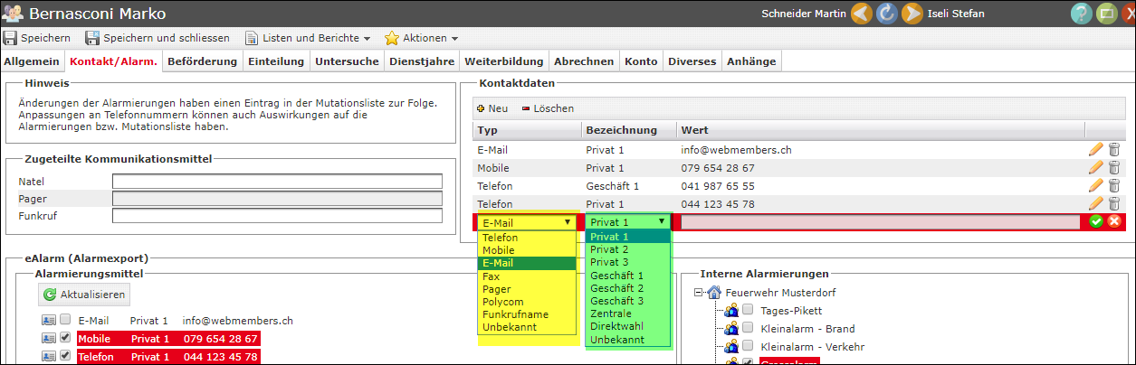Cancel new contact with red X icon
This screenshot has width=1136, height=365.
click(1114, 221)
